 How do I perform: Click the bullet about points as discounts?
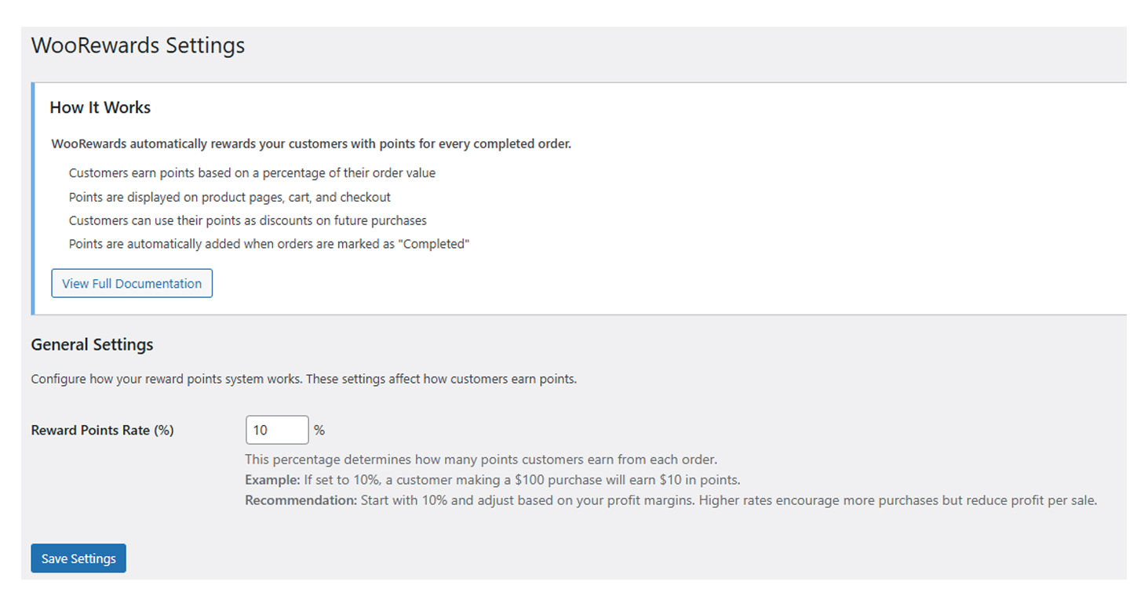[247, 220]
